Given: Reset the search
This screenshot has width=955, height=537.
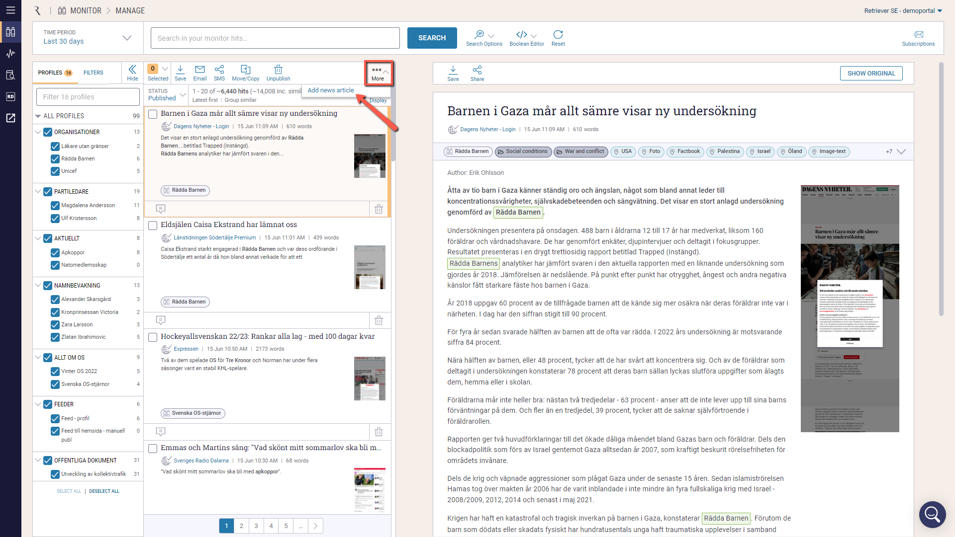Looking at the screenshot, I should (x=558, y=38).
